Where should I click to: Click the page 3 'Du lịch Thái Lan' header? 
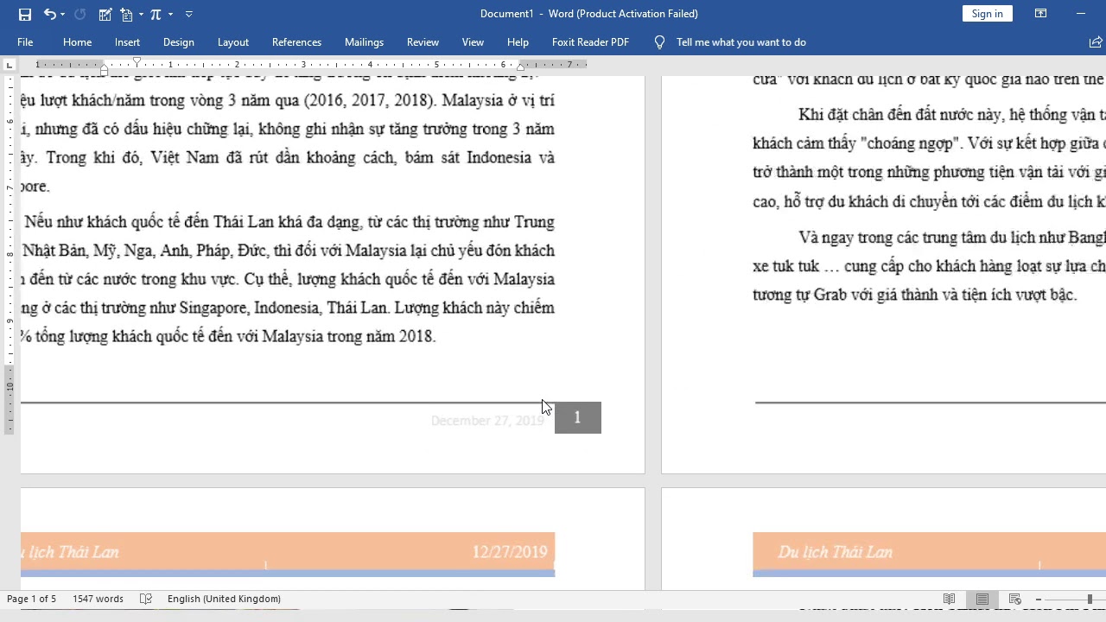(69, 552)
